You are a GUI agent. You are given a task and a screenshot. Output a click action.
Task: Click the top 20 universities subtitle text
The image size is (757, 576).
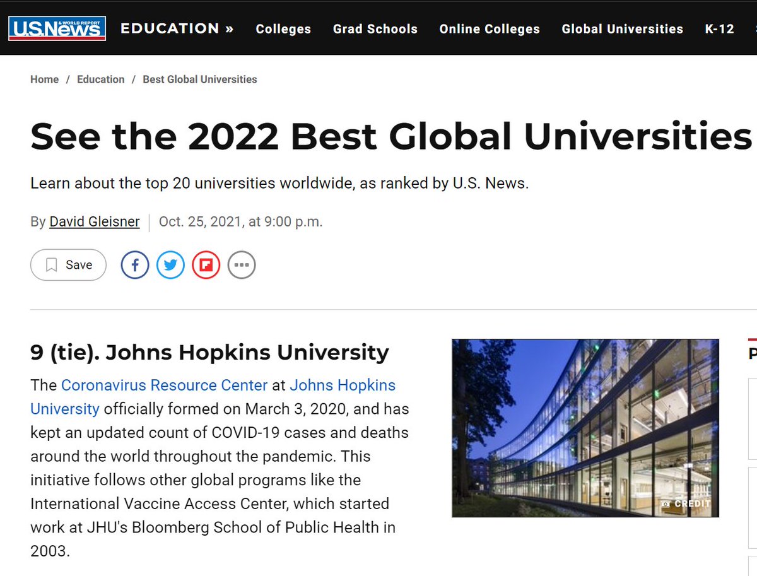point(279,184)
